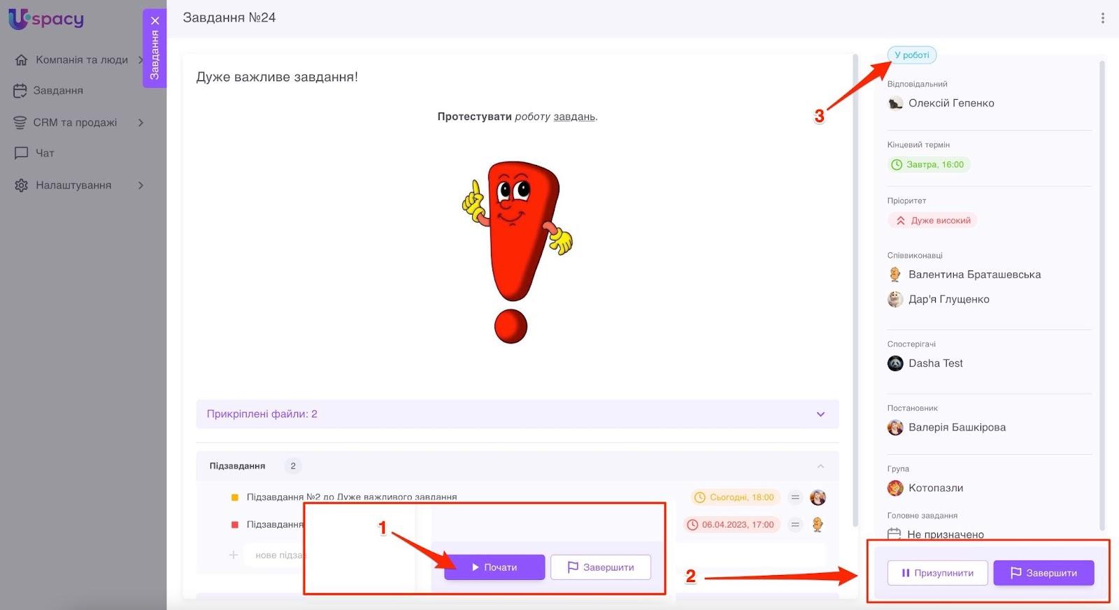Open co-executor Валентина Браташевська
Image resolution: width=1119 pixels, height=610 pixels.
pos(974,275)
